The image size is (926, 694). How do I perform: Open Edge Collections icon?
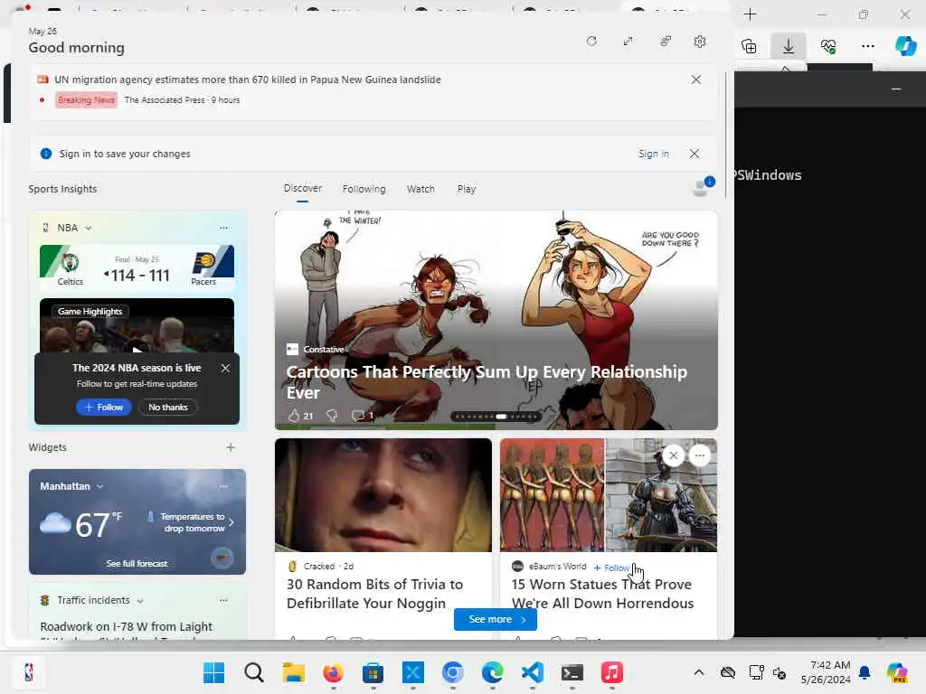click(749, 46)
